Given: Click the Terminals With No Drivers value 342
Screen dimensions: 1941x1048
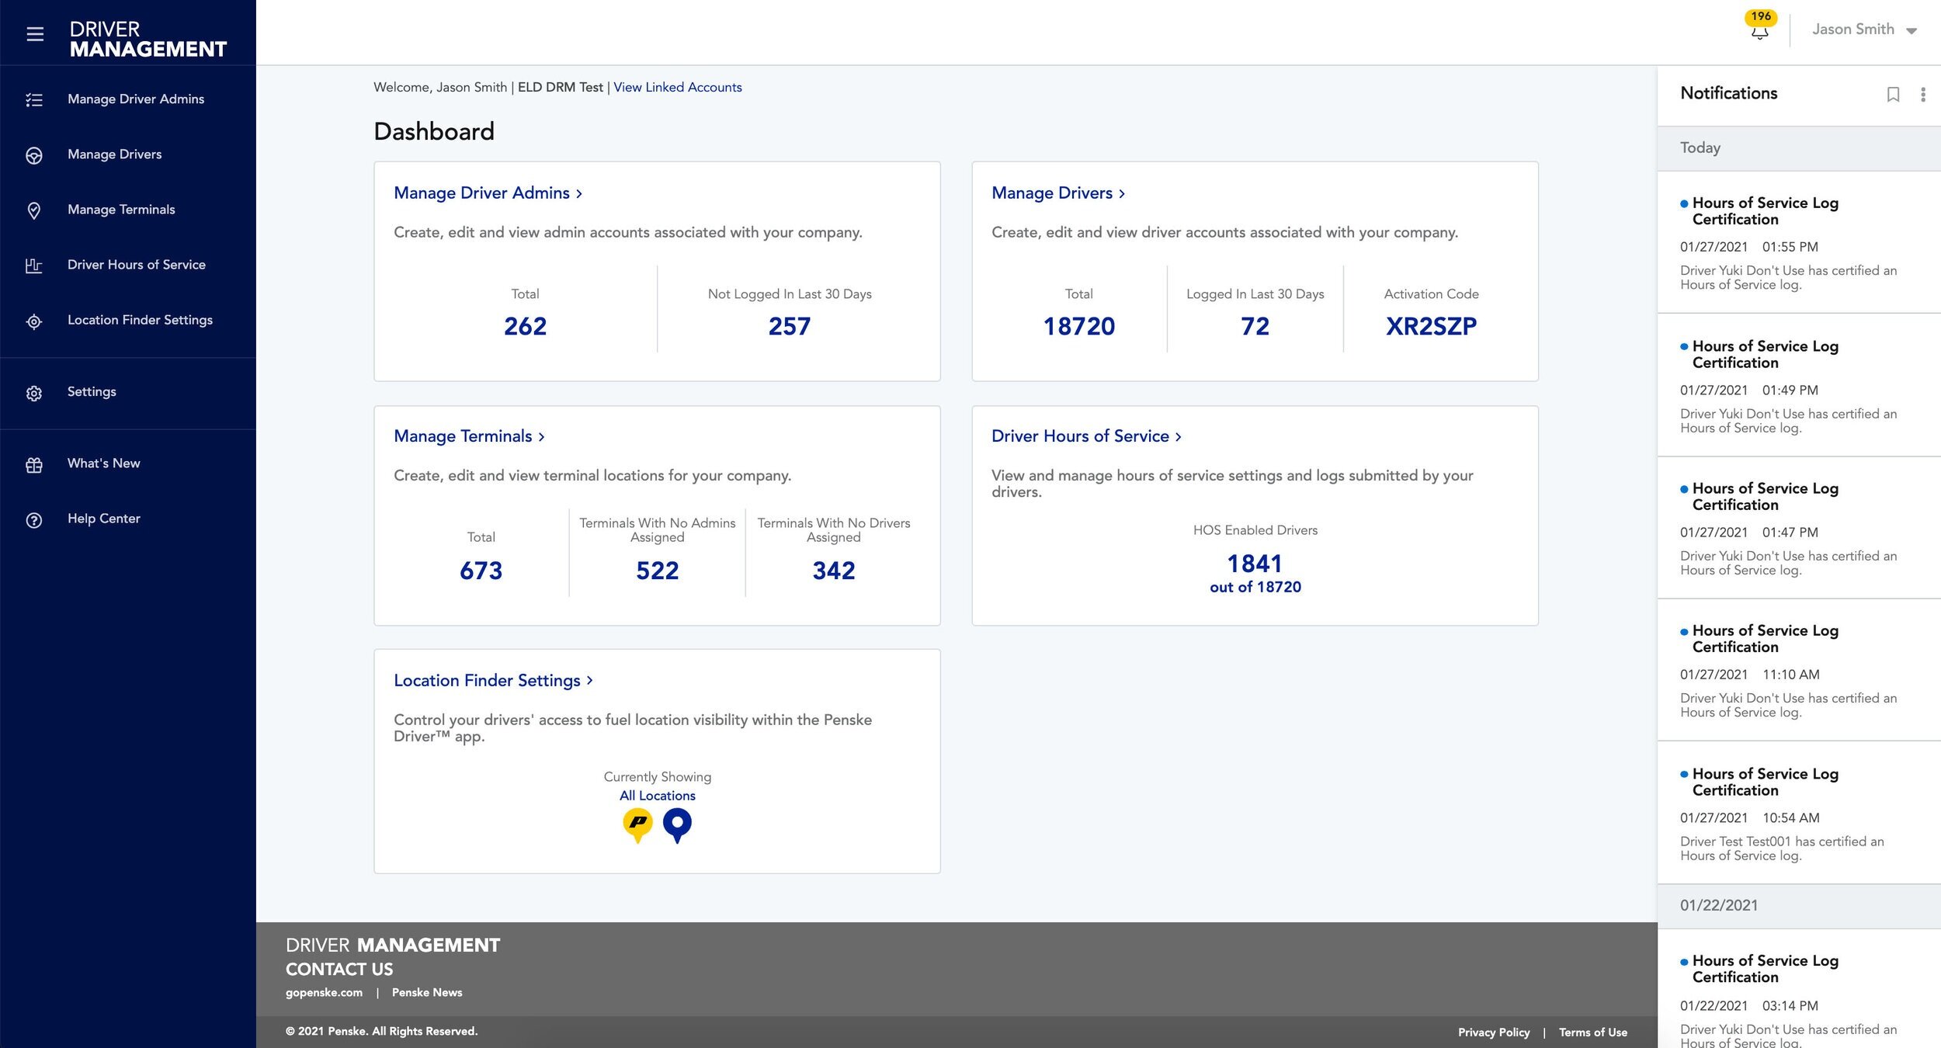Looking at the screenshot, I should click(x=833, y=571).
